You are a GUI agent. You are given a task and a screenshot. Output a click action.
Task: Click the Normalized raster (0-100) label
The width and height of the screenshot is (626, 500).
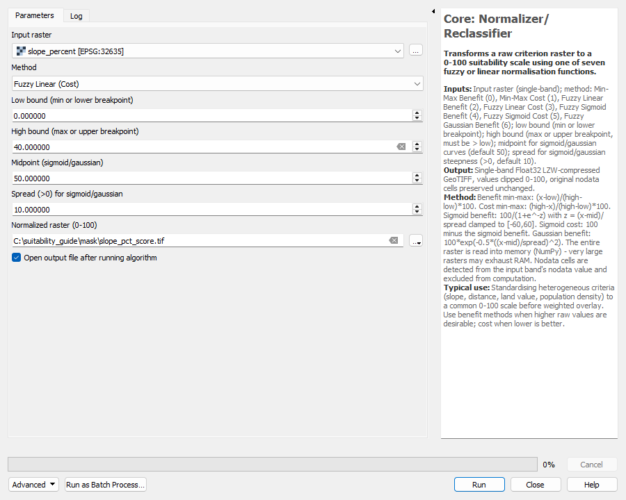(54, 225)
